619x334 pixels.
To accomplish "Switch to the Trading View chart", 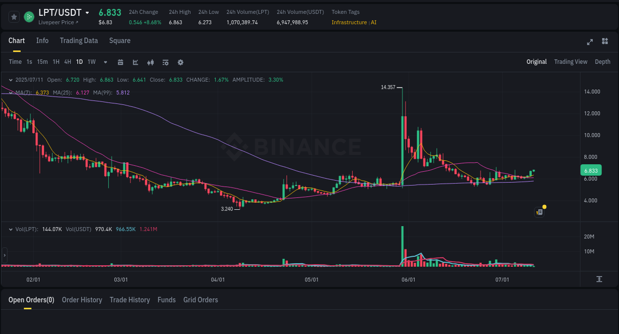I will (570, 62).
